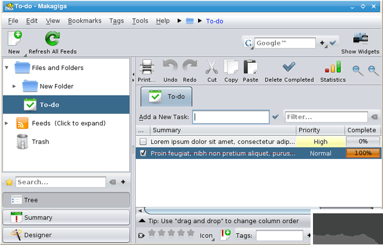Image resolution: width=383 pixels, height=245 pixels.
Task: Check the Lorem ipsum task checkbox
Action: [143, 142]
